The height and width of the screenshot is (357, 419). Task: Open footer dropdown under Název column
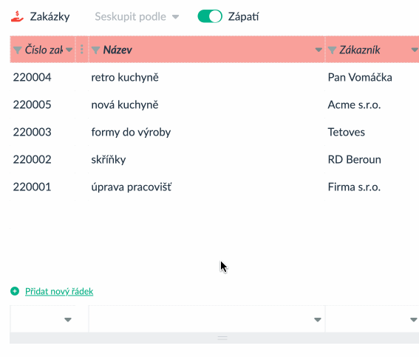[318, 319]
